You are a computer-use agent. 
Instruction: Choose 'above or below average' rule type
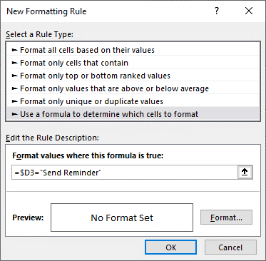pyautogui.click(x=133, y=88)
